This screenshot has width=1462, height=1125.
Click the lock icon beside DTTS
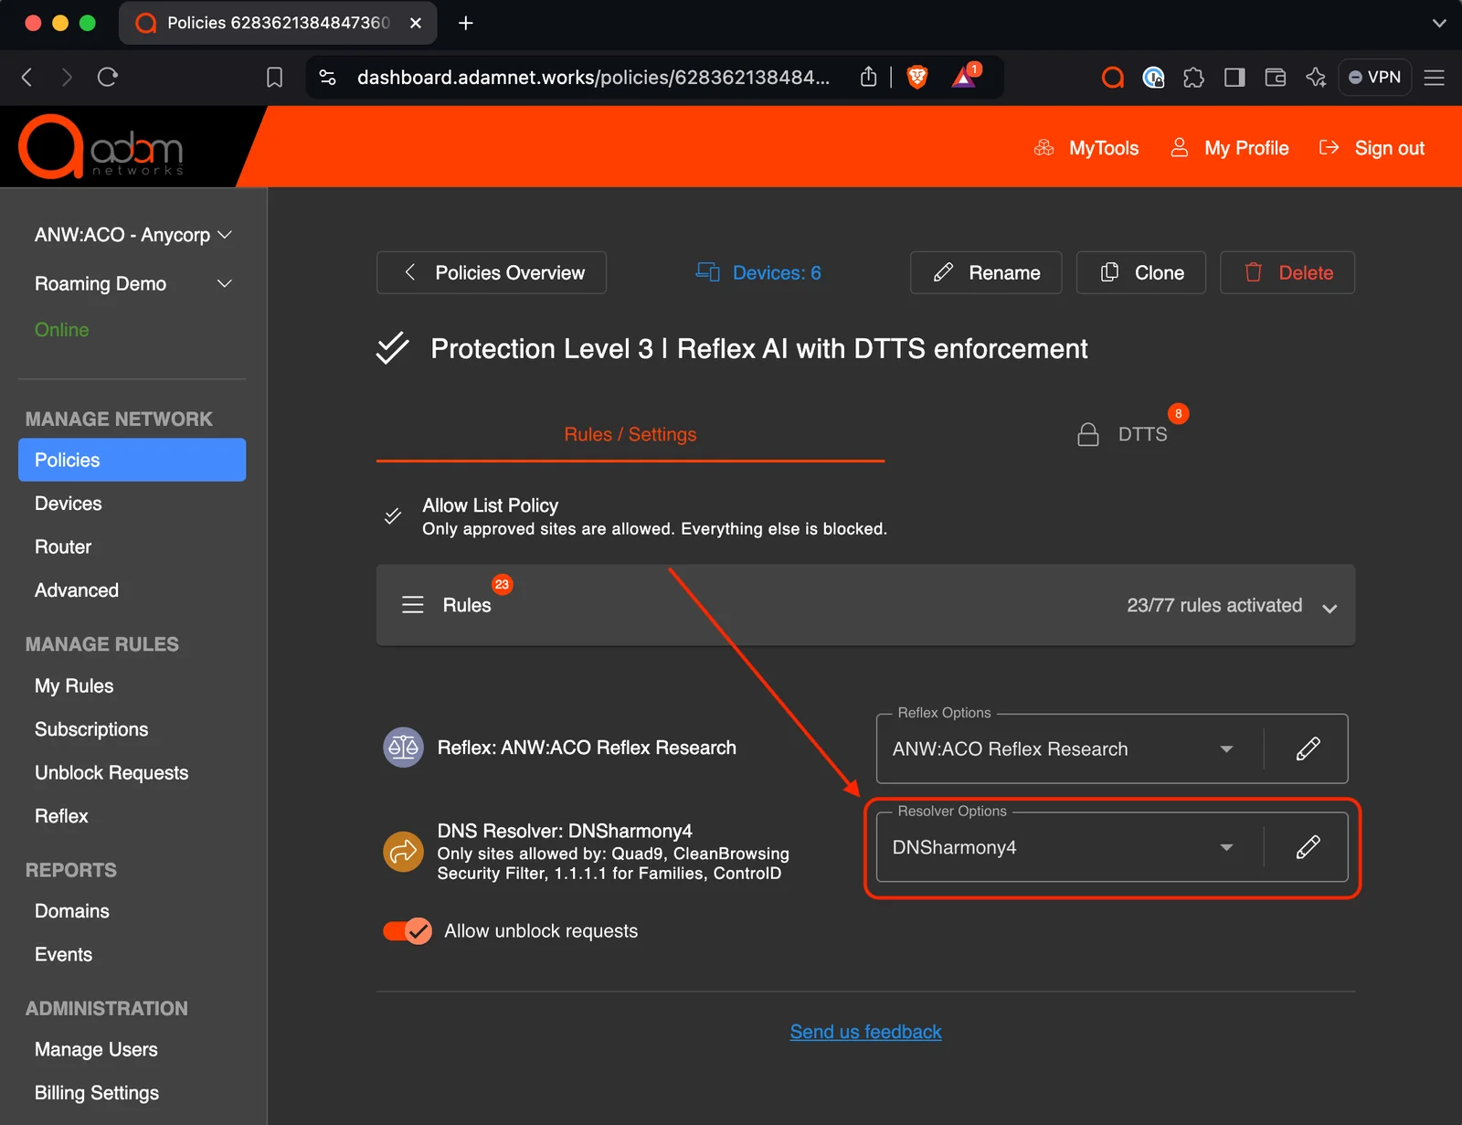point(1087,434)
